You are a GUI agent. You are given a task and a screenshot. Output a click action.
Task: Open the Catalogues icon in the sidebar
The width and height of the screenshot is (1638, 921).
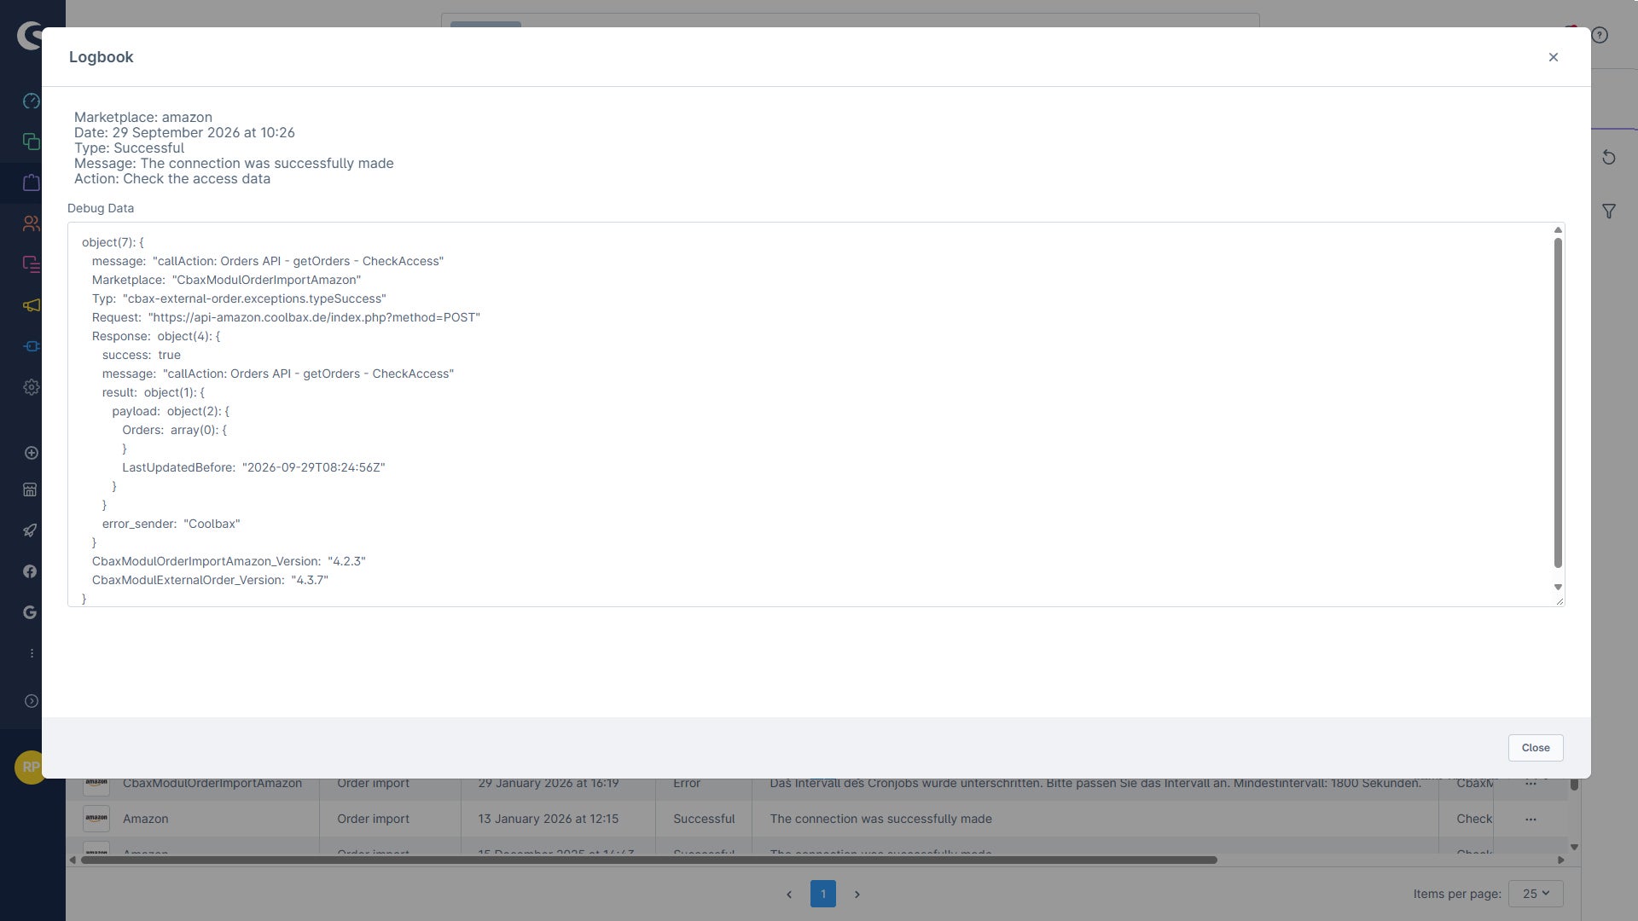coord(31,142)
